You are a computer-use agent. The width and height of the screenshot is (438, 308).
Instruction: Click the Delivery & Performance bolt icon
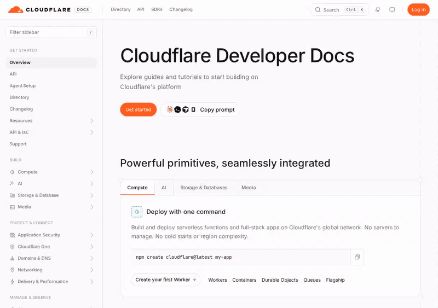pos(12,282)
